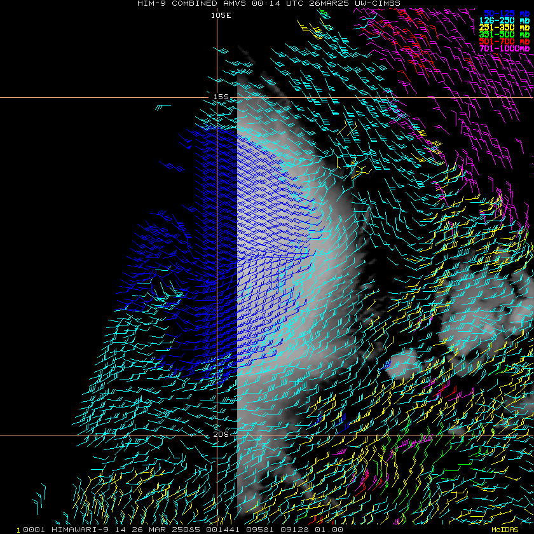This screenshot has height=534, width=534.
Task: Select the 50-125 mb blue legend entry
Action: (x=507, y=13)
